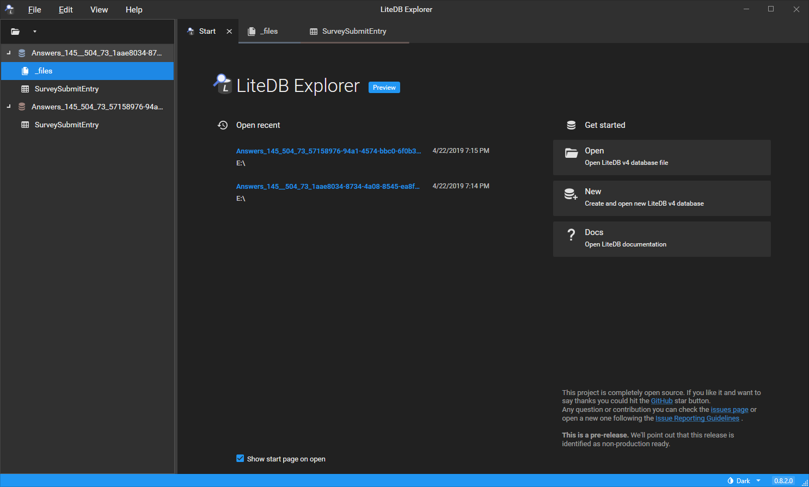The width and height of the screenshot is (809, 487).
Task: Click the Get started database icon
Action: point(571,125)
